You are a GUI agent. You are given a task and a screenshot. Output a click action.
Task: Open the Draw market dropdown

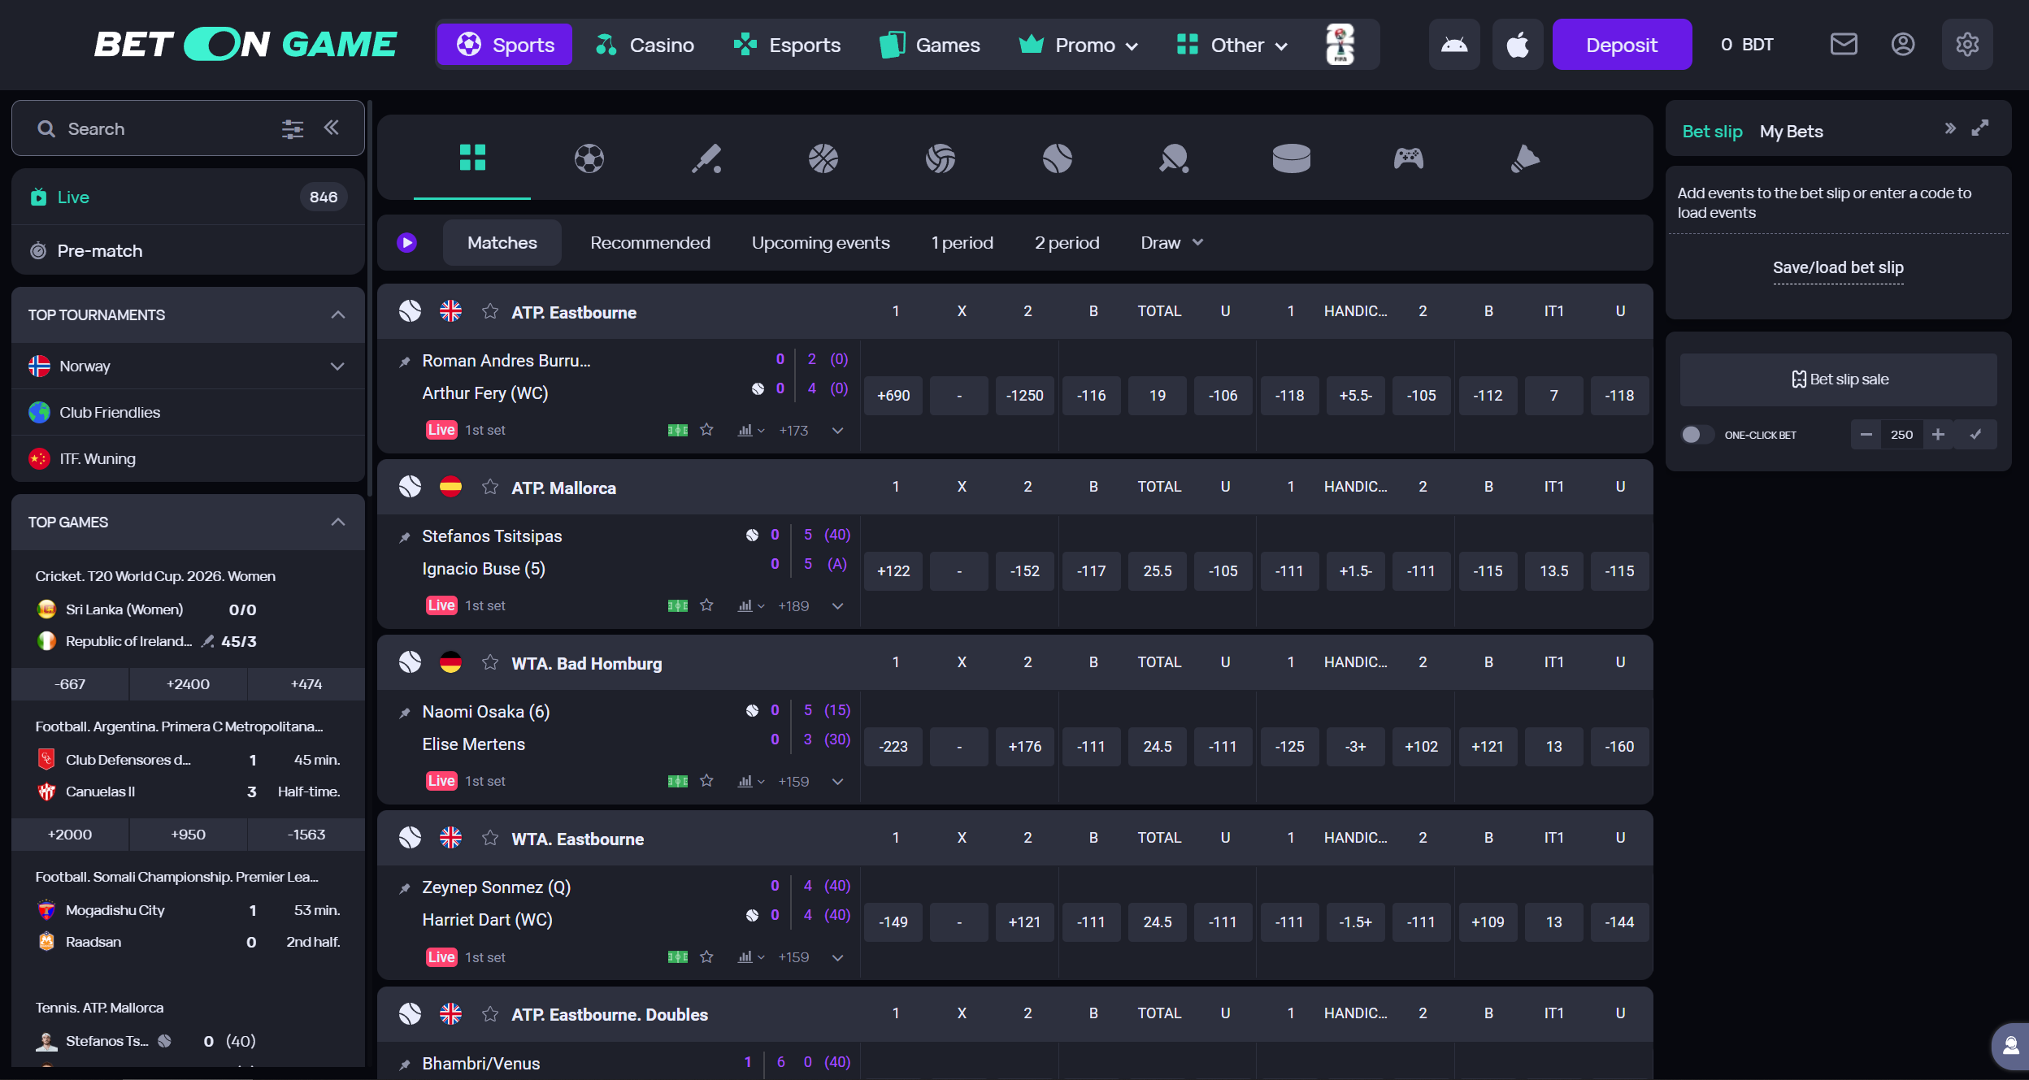coord(1171,243)
